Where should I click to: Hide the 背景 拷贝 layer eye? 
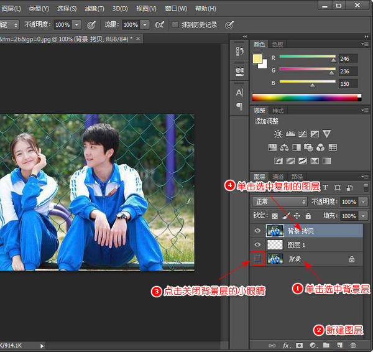pos(257,230)
